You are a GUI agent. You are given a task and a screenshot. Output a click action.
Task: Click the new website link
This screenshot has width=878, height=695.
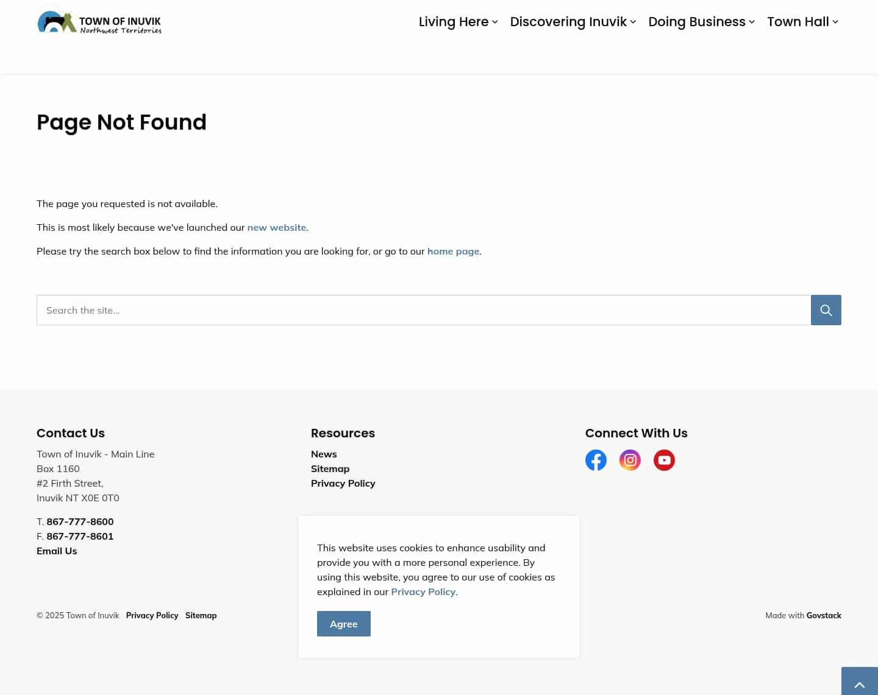pyautogui.click(x=276, y=227)
